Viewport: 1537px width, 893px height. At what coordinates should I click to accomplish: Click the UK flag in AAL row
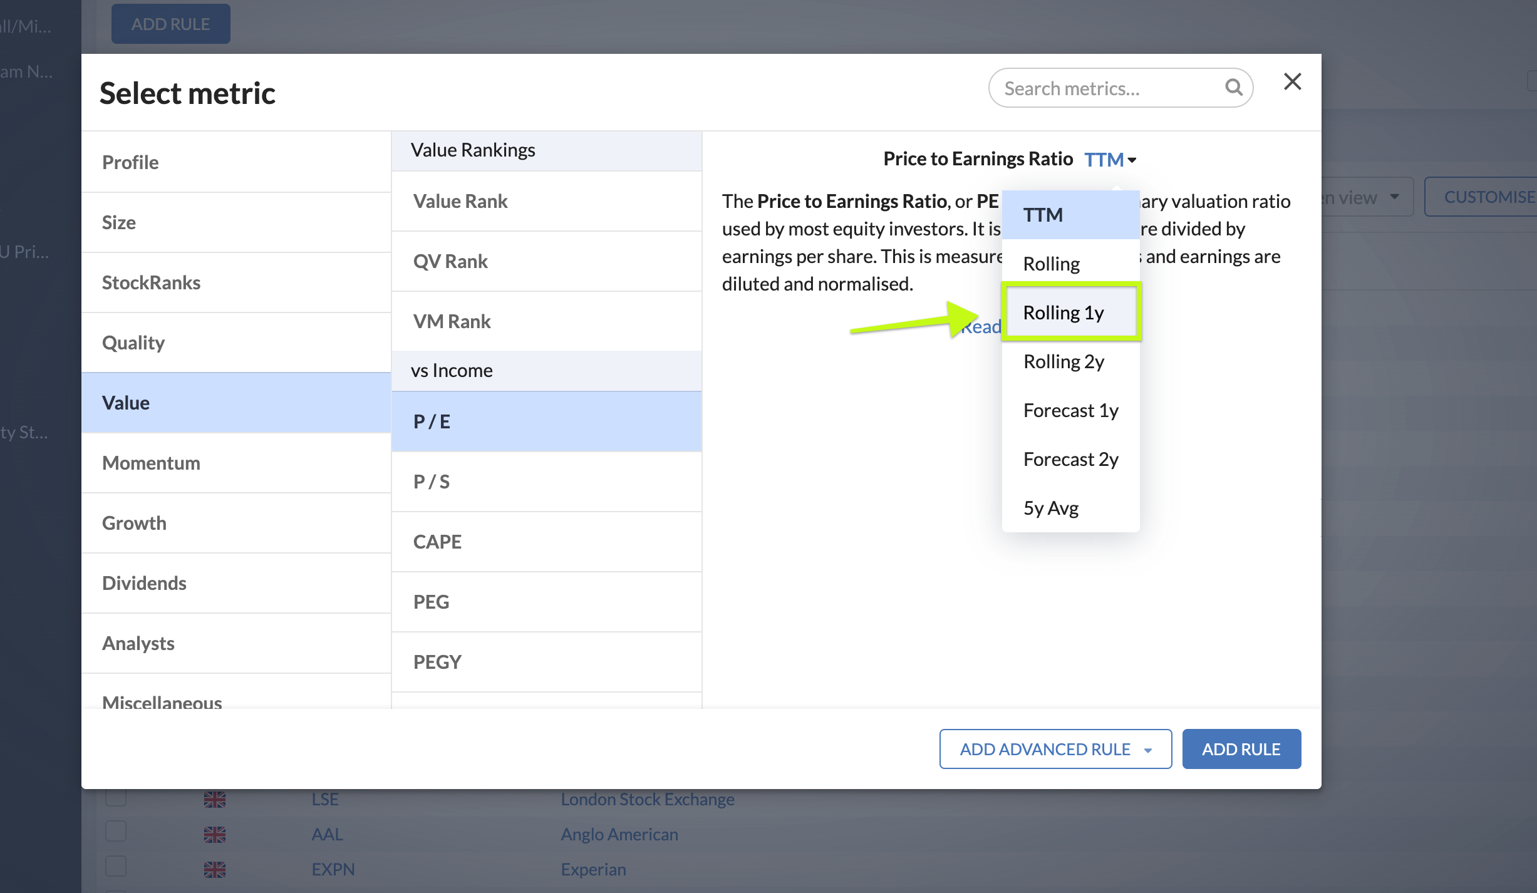click(x=215, y=835)
